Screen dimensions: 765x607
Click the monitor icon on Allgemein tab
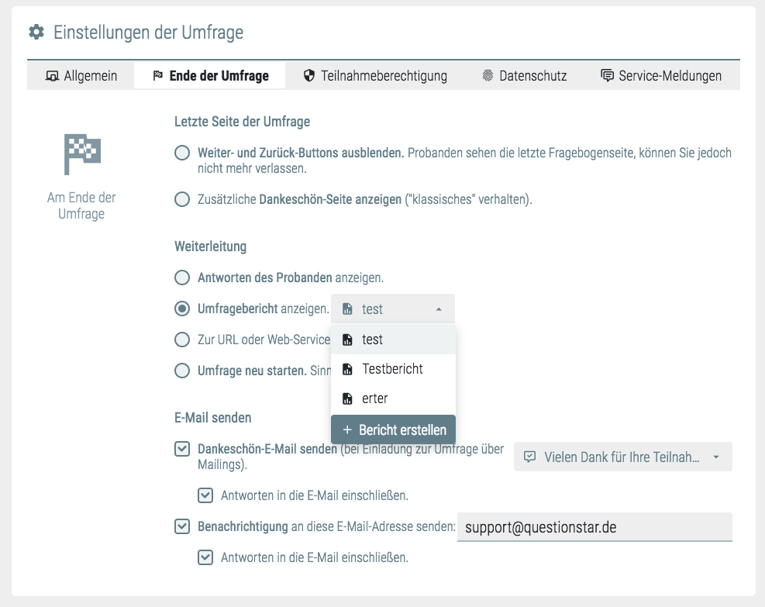tap(53, 76)
